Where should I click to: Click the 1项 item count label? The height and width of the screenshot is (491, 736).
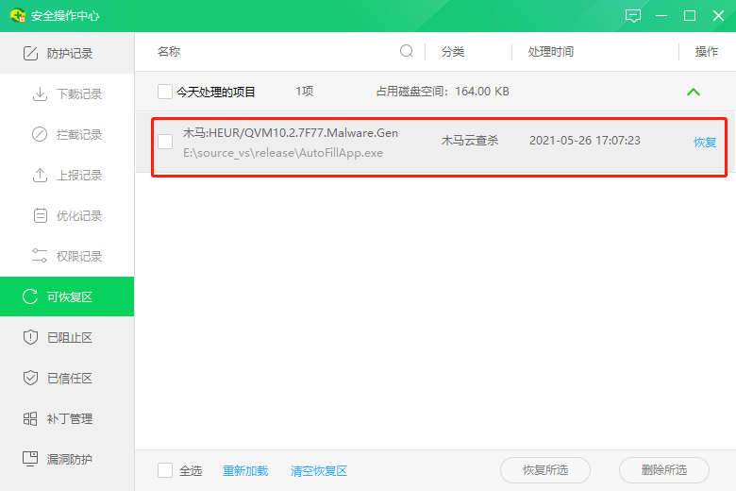[305, 92]
